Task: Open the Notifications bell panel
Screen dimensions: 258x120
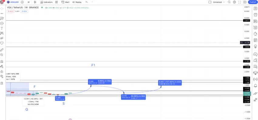Action: point(255,85)
